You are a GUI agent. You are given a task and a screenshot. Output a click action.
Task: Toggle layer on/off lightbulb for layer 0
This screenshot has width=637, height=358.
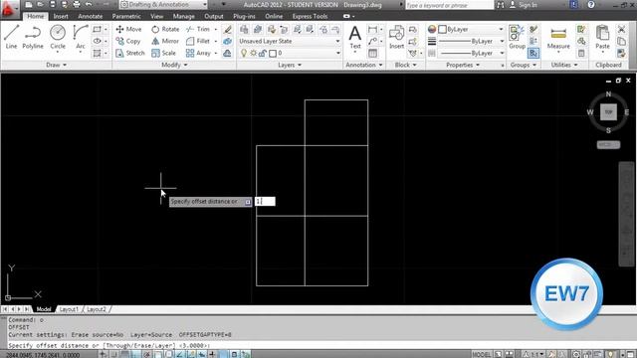244,53
